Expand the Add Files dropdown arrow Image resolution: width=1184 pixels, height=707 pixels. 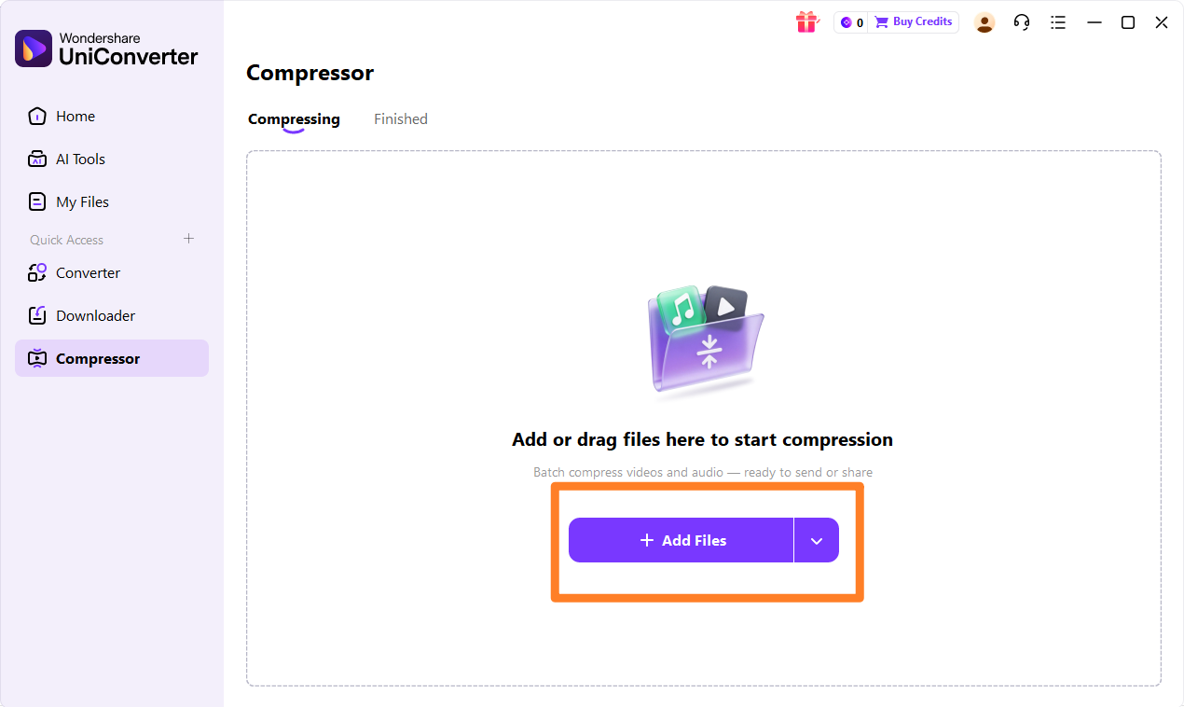817,541
